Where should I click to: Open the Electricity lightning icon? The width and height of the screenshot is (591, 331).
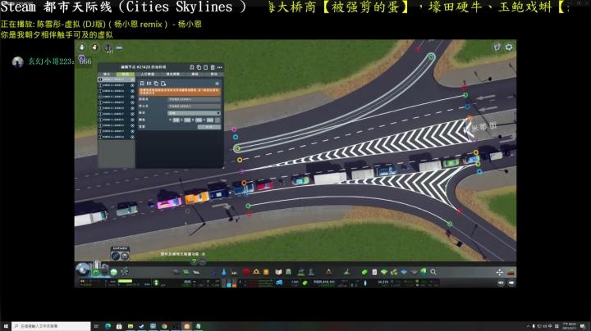(214, 272)
